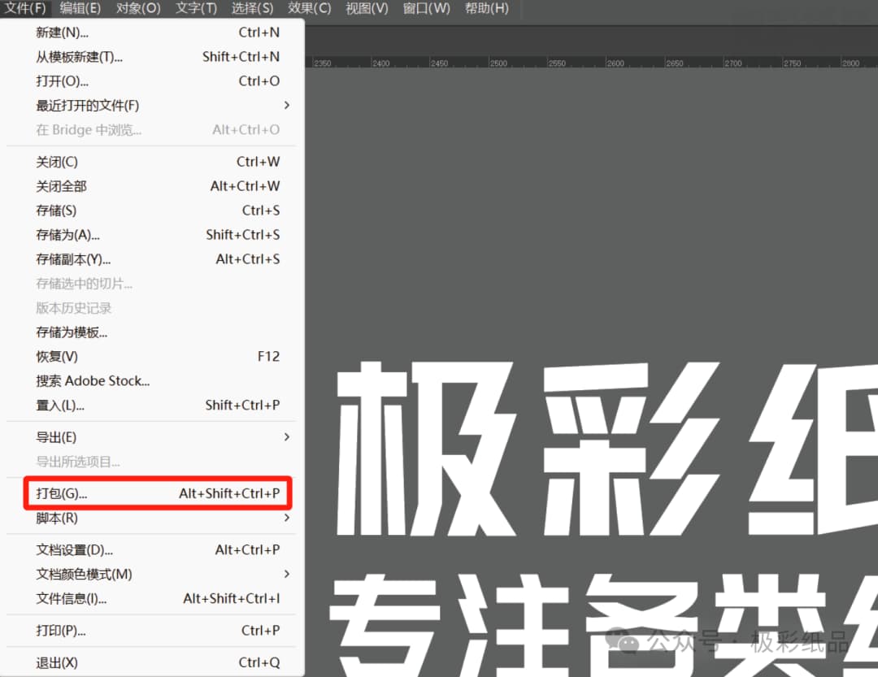This screenshot has height=677, width=878.
Task: Select 存储副本(Y)... menu entry
Action: tap(152, 259)
